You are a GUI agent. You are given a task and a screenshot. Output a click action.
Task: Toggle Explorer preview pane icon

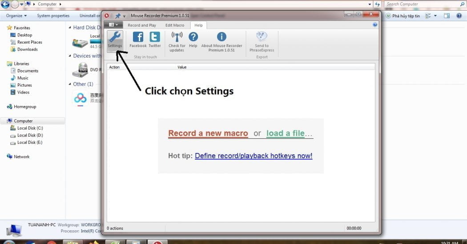tap(447, 16)
